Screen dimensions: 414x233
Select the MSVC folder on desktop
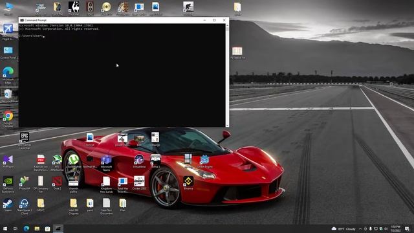pos(41,205)
